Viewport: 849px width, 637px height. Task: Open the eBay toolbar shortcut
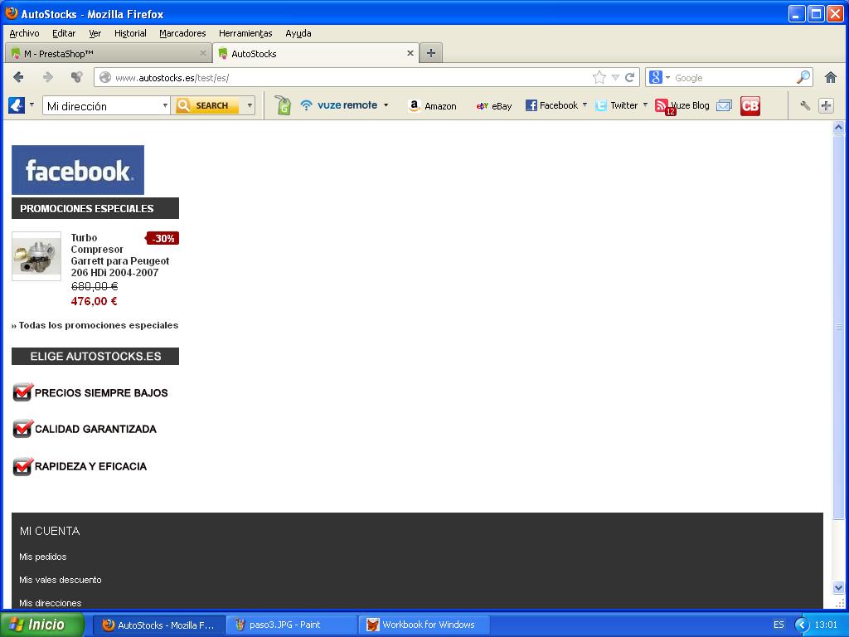[x=494, y=105]
